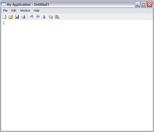
Task: Click the Open folder toolbar icon
Action: click(x=11, y=17)
